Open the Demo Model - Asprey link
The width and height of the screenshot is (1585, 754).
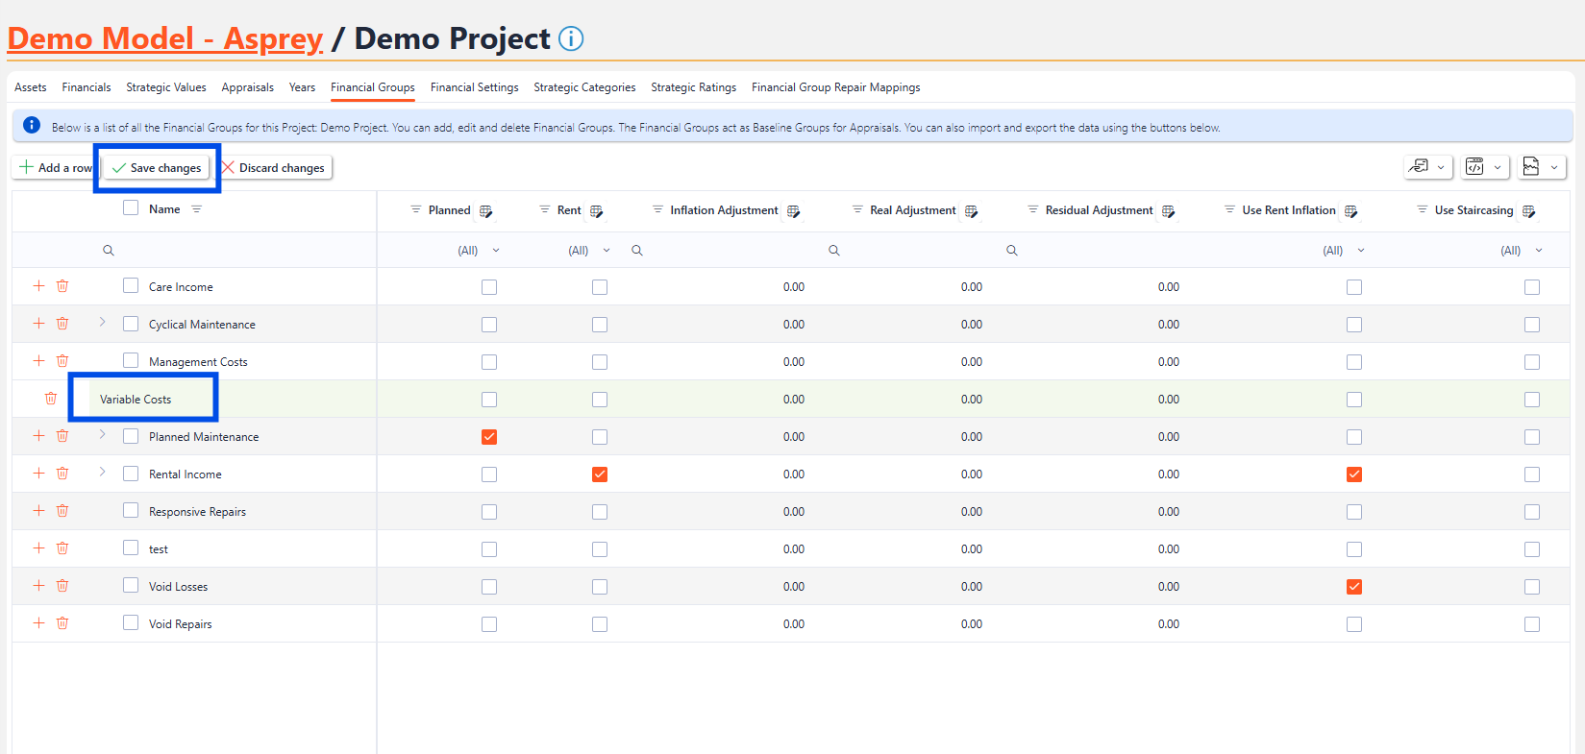click(x=164, y=38)
